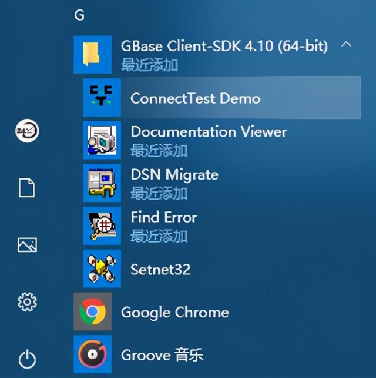The image size is (376, 378).
Task: Open the ConnectTest Demo icon
Action: pyautogui.click(x=102, y=97)
